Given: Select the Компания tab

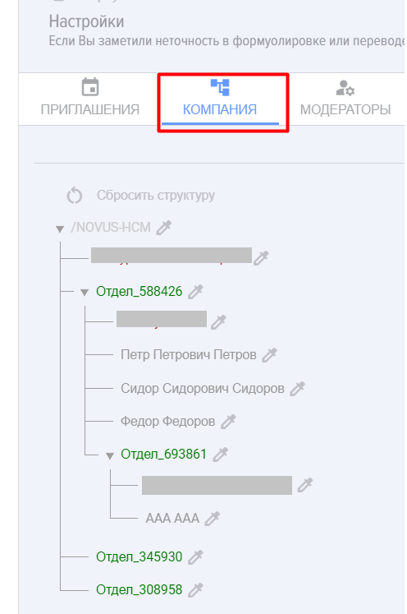Looking at the screenshot, I should pyautogui.click(x=220, y=99).
